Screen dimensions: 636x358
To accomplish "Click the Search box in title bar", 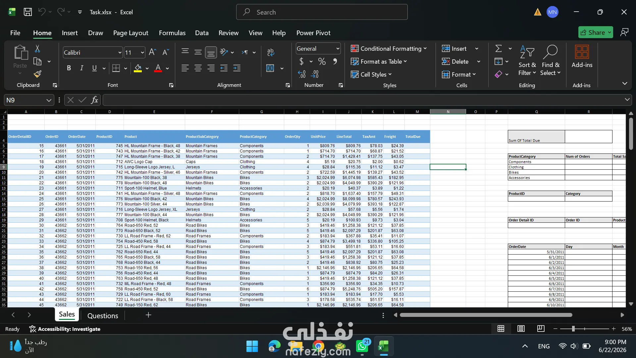I will tap(322, 12).
